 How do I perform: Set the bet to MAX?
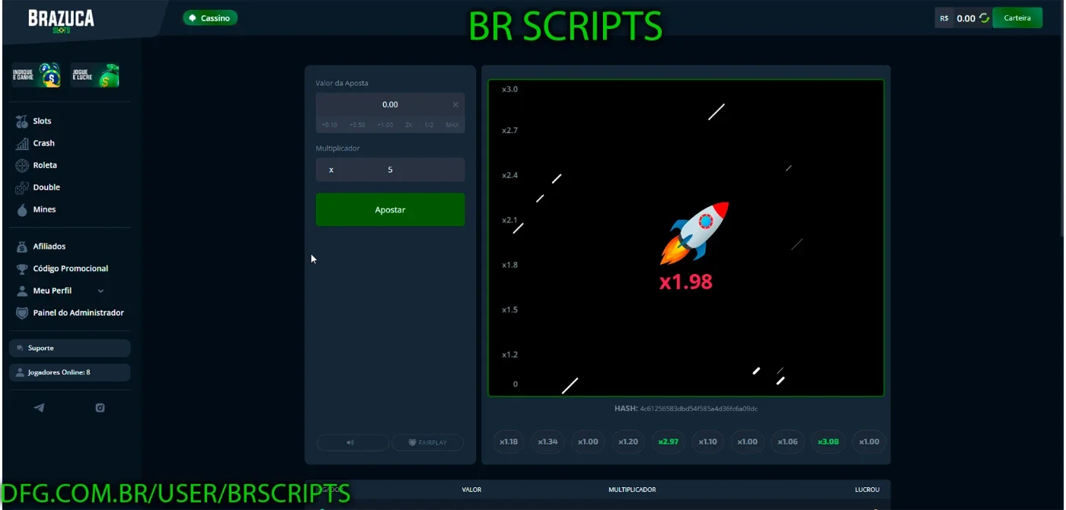[x=452, y=125]
